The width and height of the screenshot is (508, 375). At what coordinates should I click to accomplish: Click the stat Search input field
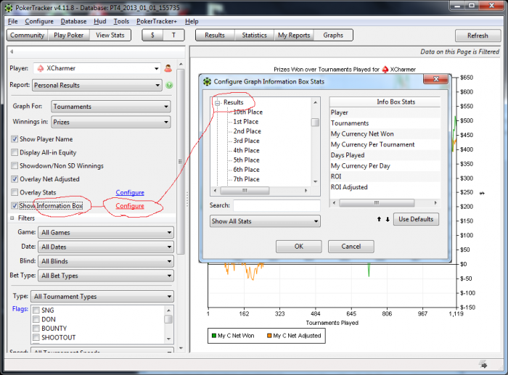[x=276, y=205]
